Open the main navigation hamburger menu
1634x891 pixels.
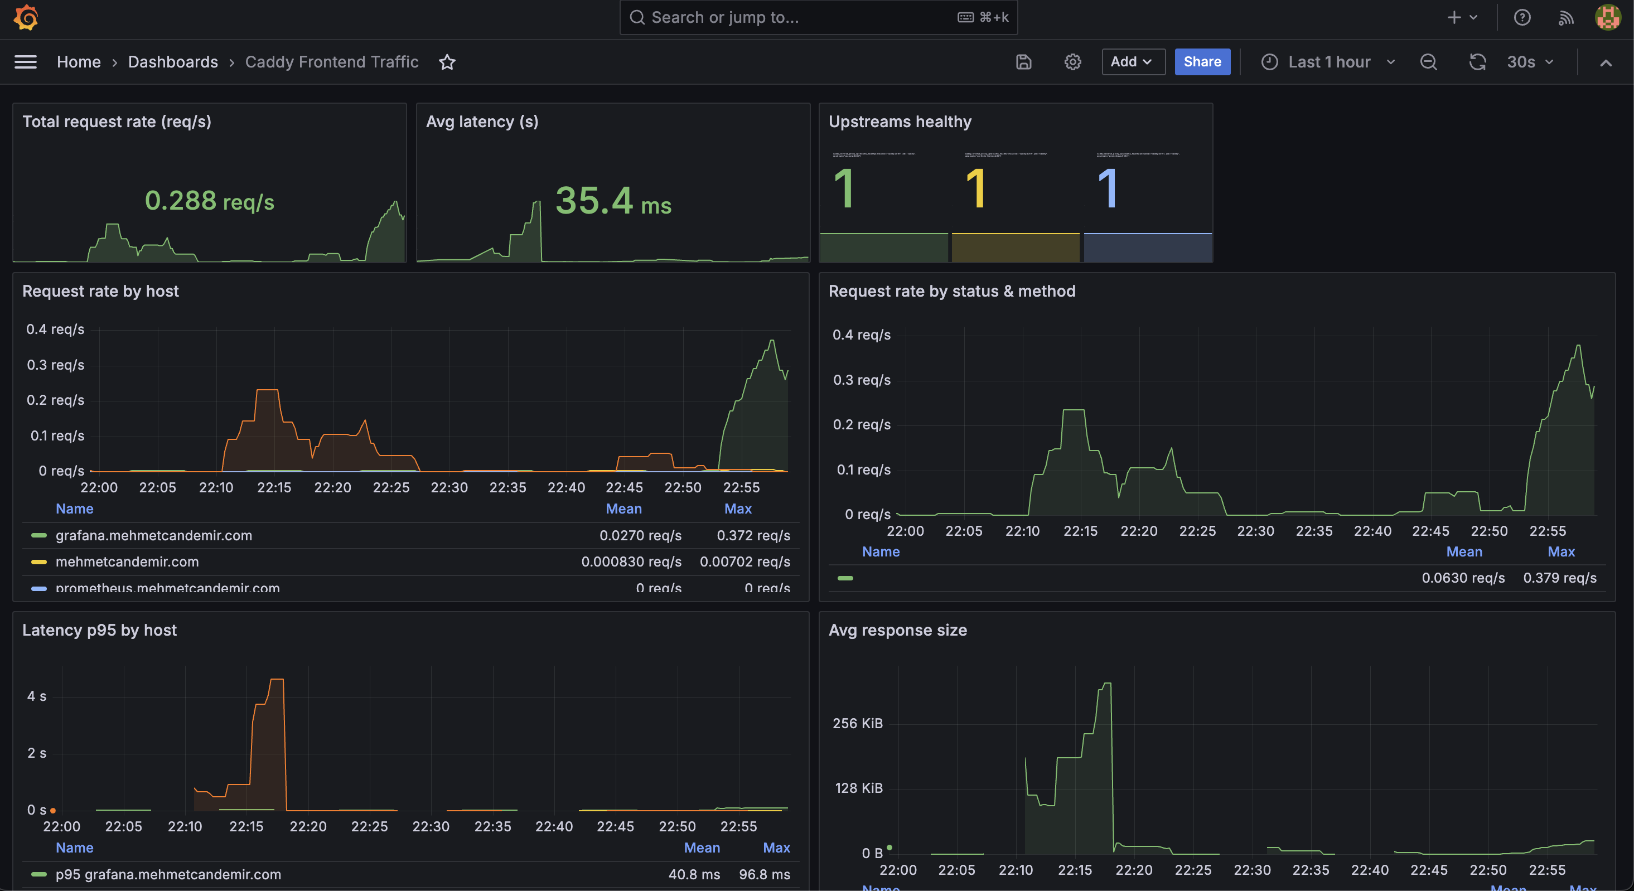tap(25, 61)
